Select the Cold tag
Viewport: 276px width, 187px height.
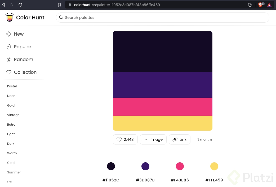point(11,163)
